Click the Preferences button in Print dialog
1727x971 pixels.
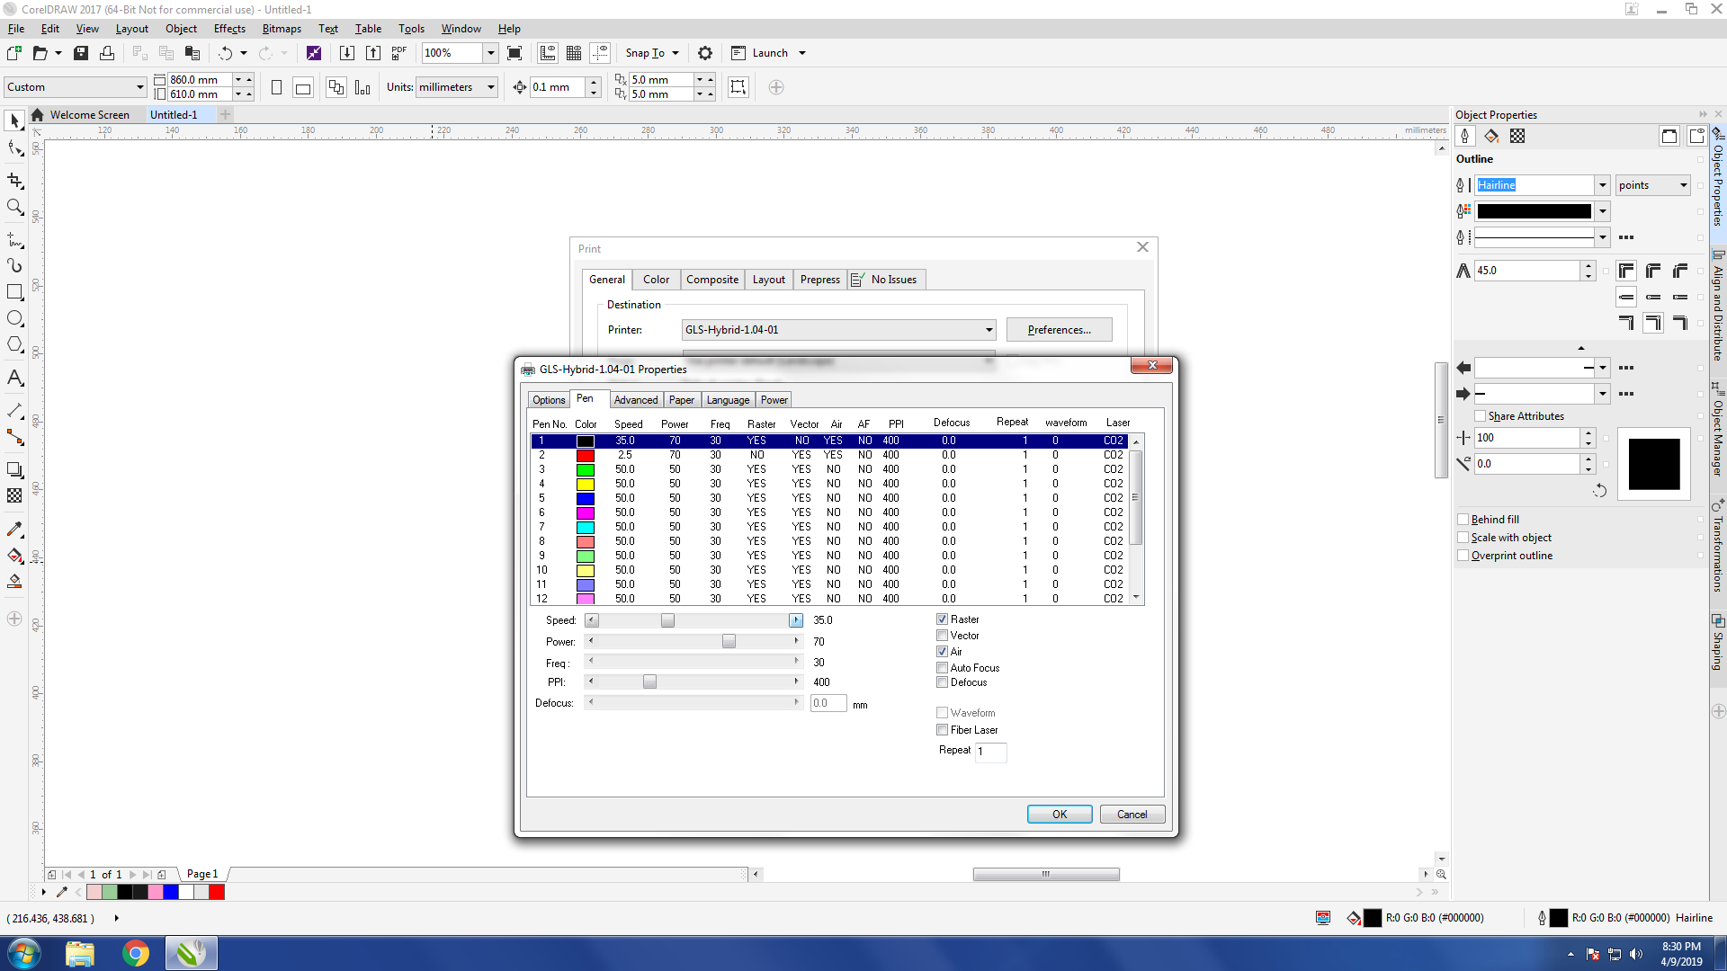pyautogui.click(x=1059, y=330)
